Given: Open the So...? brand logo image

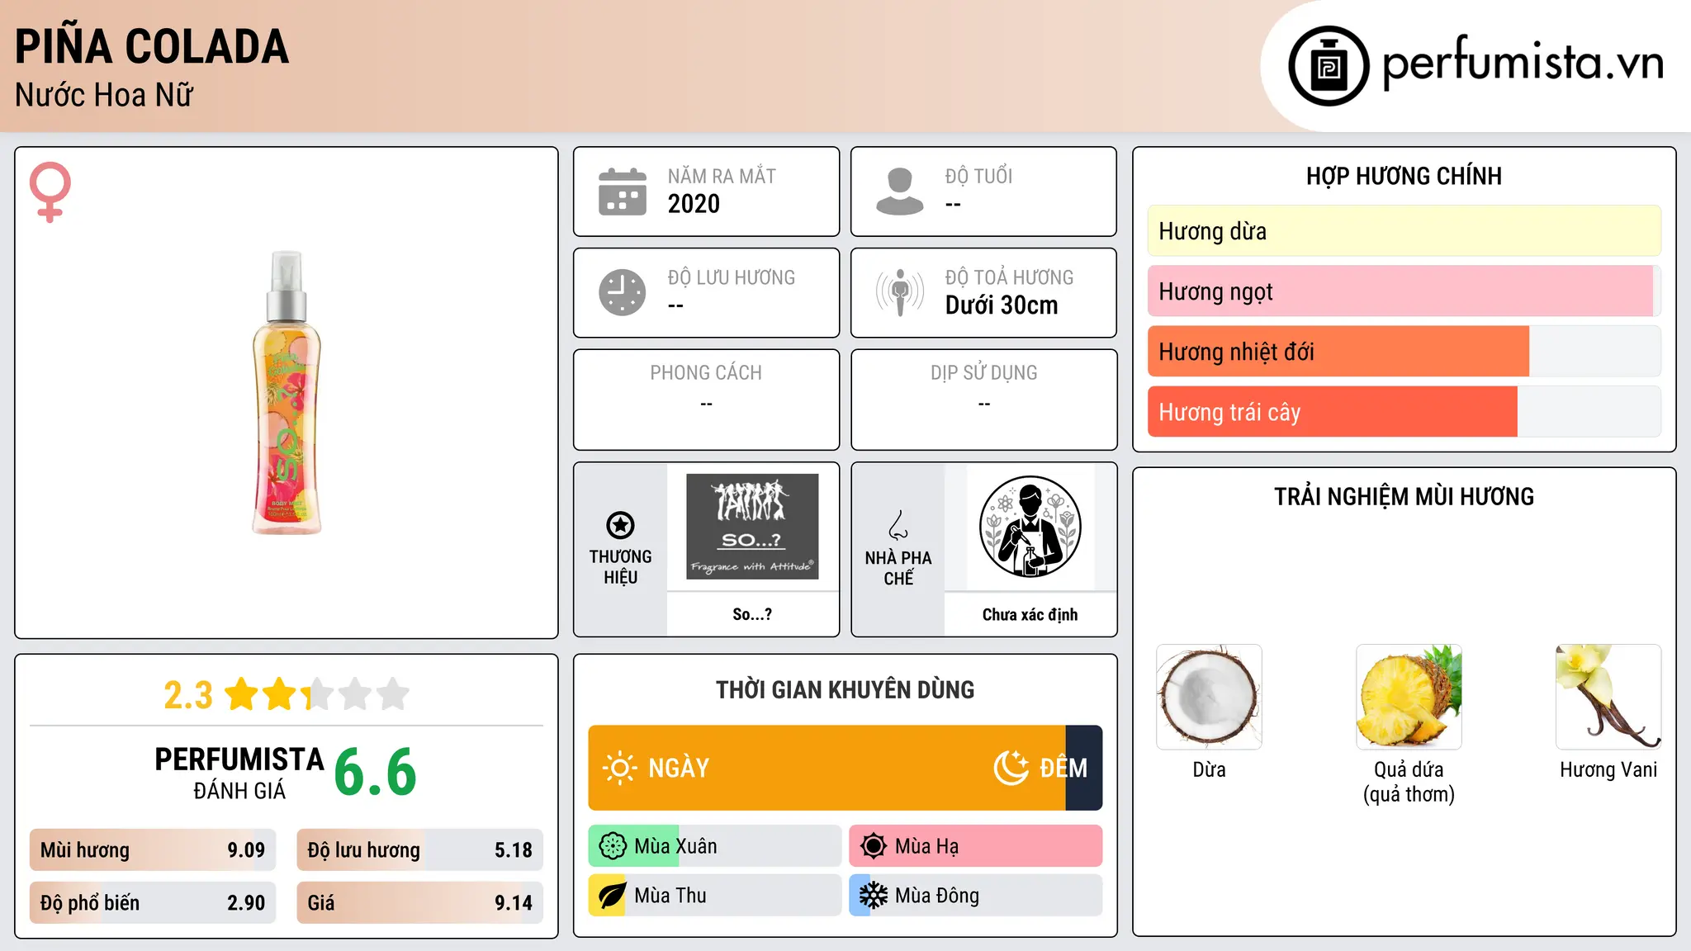Looking at the screenshot, I should click(x=752, y=527).
